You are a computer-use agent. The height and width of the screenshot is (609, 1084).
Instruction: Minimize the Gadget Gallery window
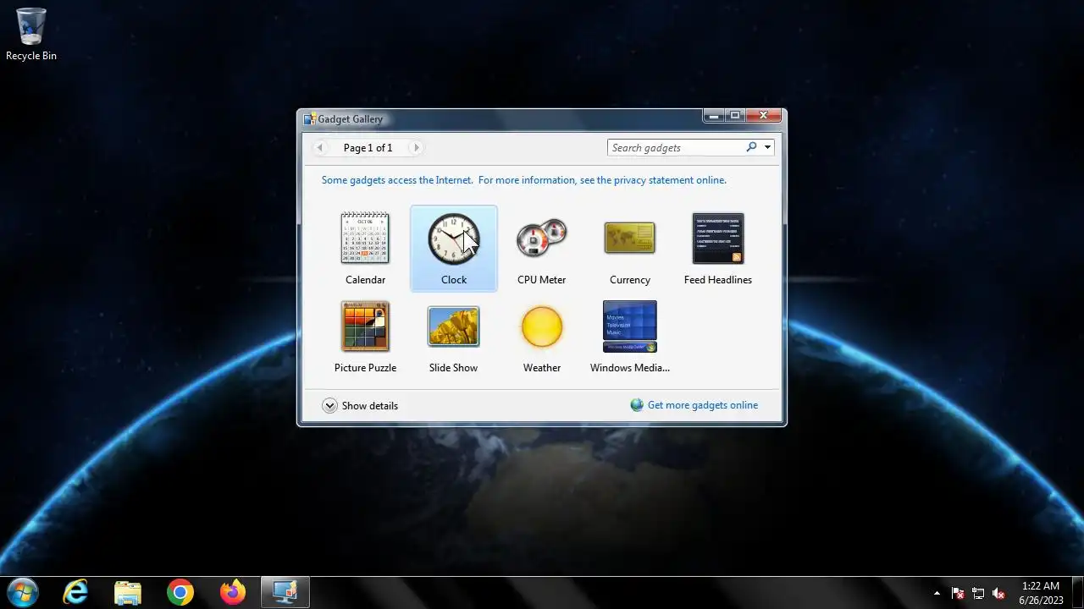click(714, 116)
